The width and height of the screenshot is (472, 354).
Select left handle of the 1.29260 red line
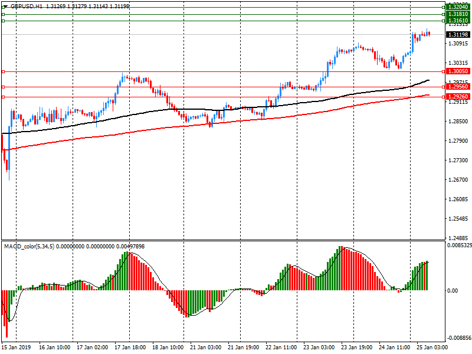coord(4,97)
